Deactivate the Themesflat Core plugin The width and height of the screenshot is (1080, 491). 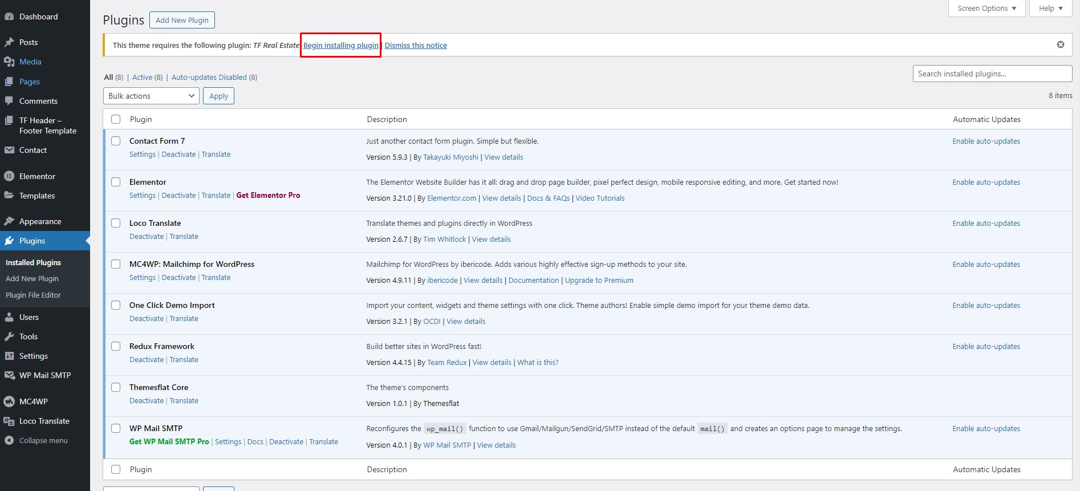click(x=147, y=401)
